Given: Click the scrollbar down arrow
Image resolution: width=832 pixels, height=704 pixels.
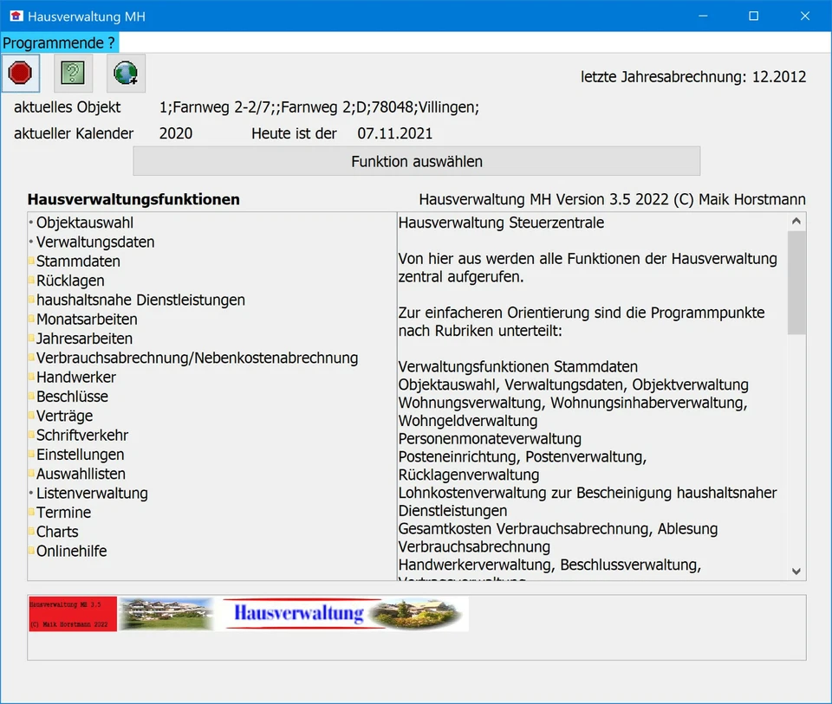Looking at the screenshot, I should coord(796,572).
